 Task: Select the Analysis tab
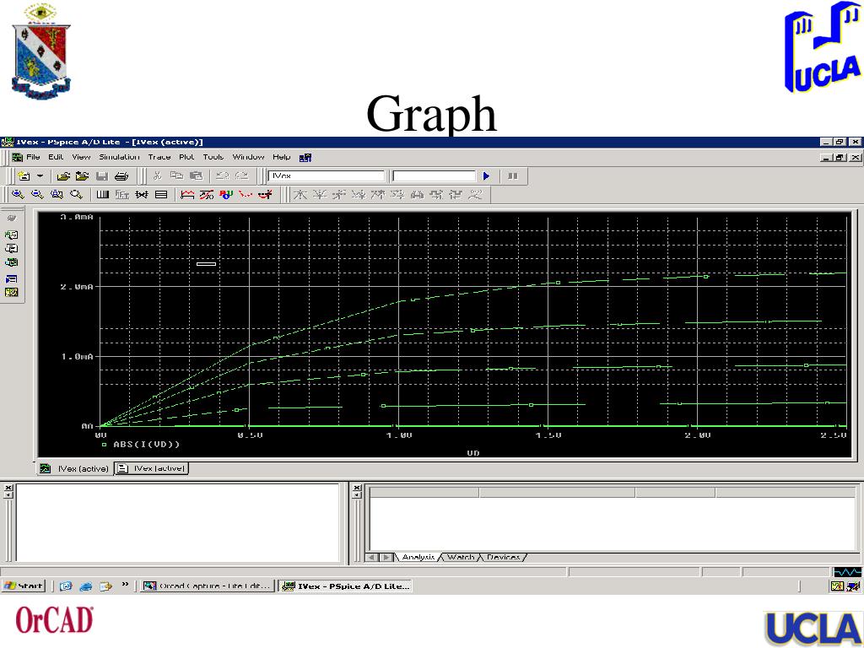coord(417,557)
